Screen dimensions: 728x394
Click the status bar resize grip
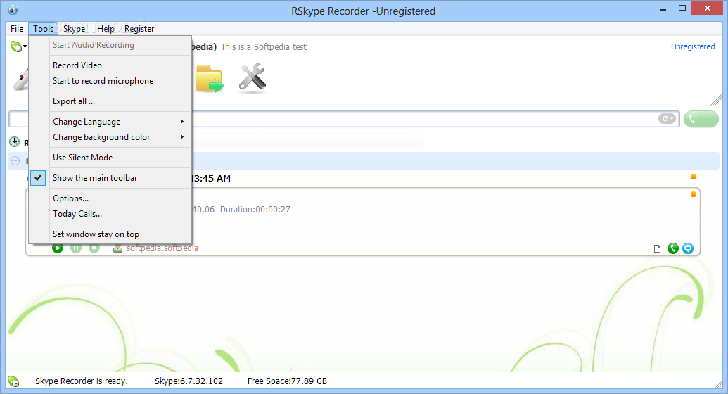click(719, 383)
